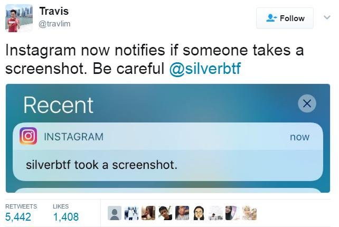Open the @silverbtf mention link

click(205, 69)
